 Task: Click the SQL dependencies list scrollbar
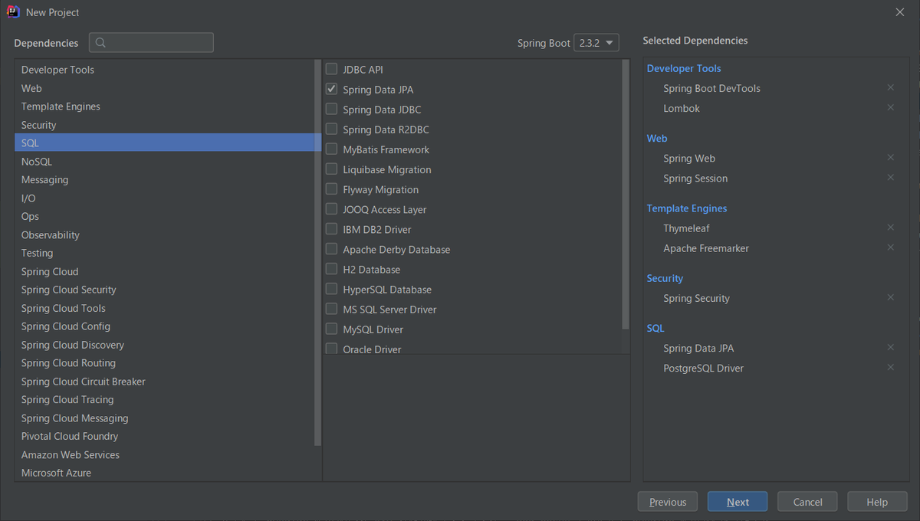coord(626,195)
